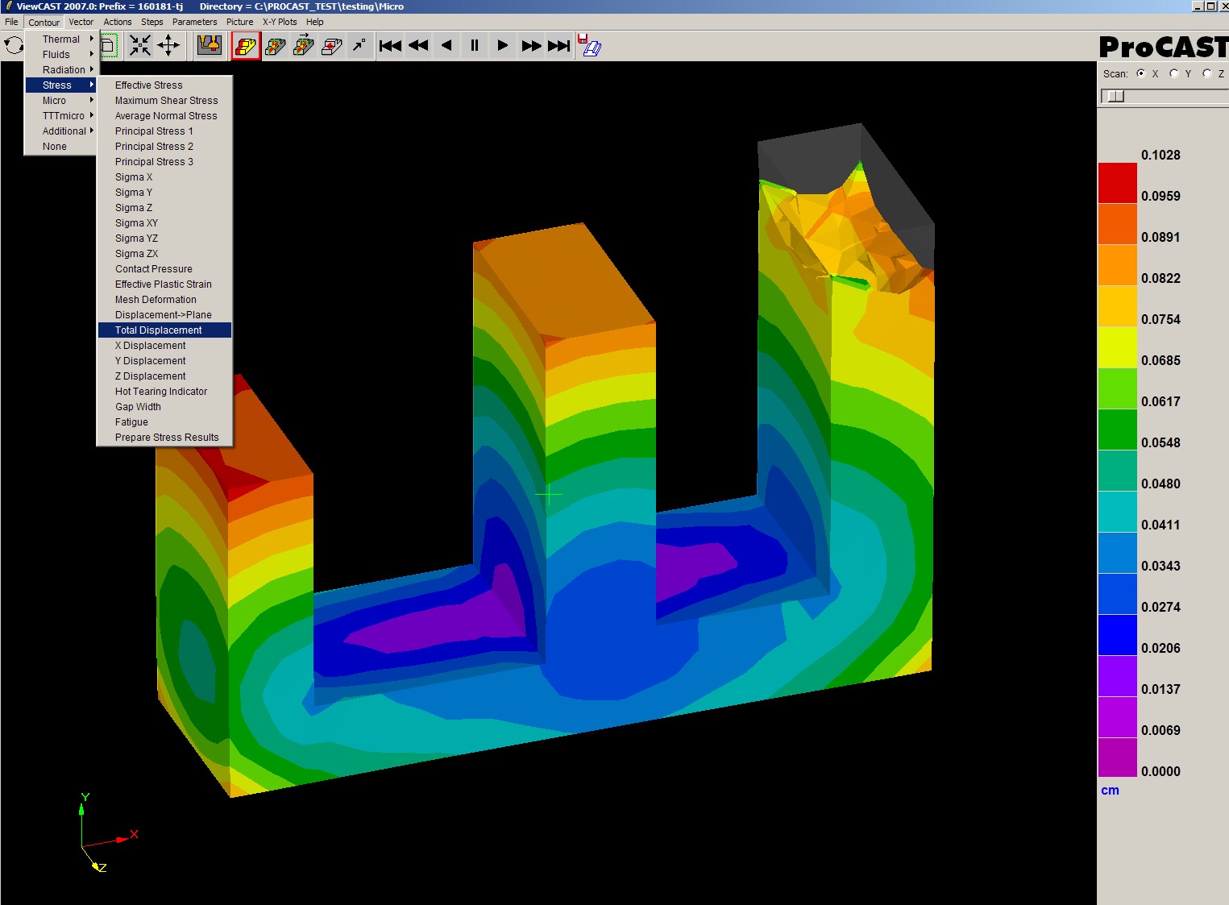This screenshot has width=1229, height=905.
Task: Click the save and print picture icon
Action: [x=590, y=46]
